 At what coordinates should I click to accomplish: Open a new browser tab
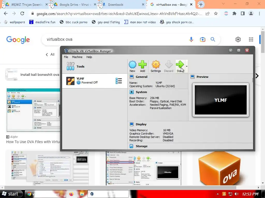coord(201,5)
